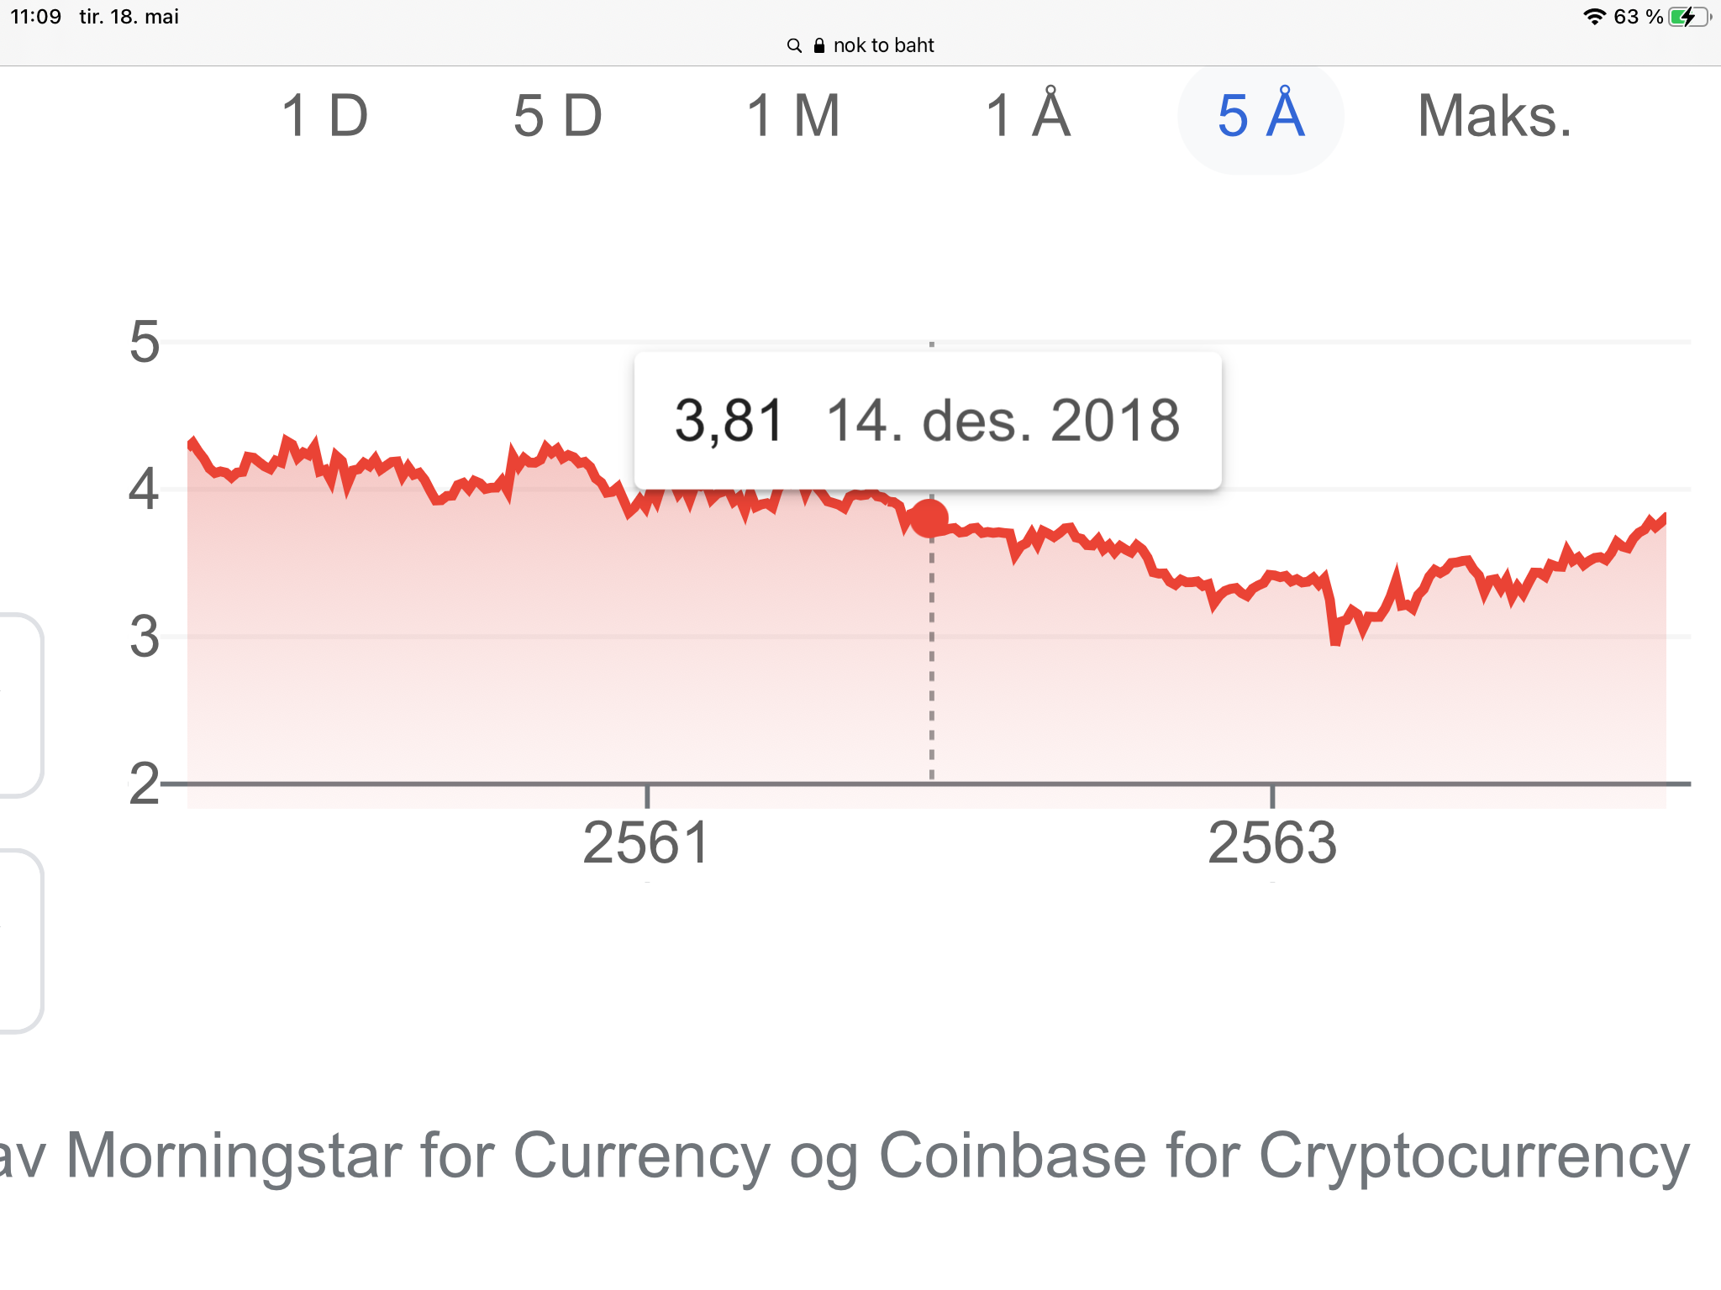Click the 2561 x-axis label
1721x1290 pixels.
click(x=646, y=842)
